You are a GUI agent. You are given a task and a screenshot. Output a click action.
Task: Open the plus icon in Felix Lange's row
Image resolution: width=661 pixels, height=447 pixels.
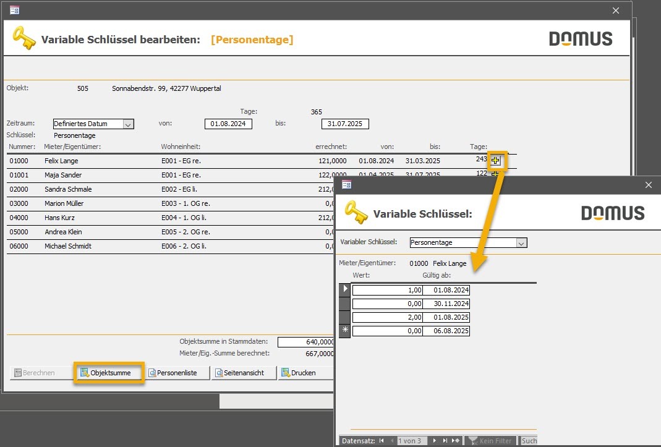[495, 160]
